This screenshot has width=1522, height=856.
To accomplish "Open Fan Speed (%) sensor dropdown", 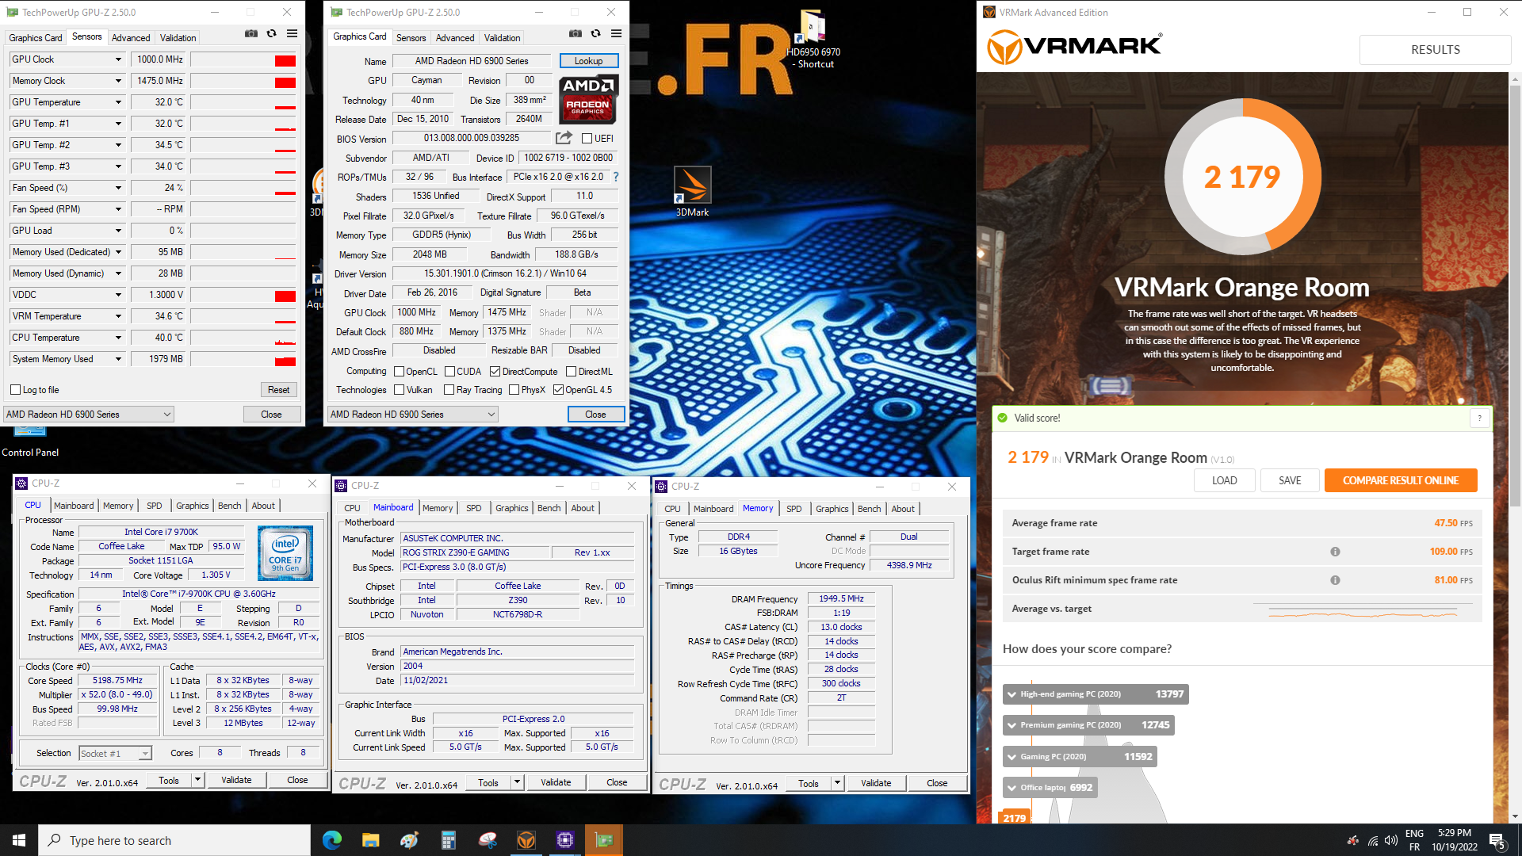I will click(118, 188).
